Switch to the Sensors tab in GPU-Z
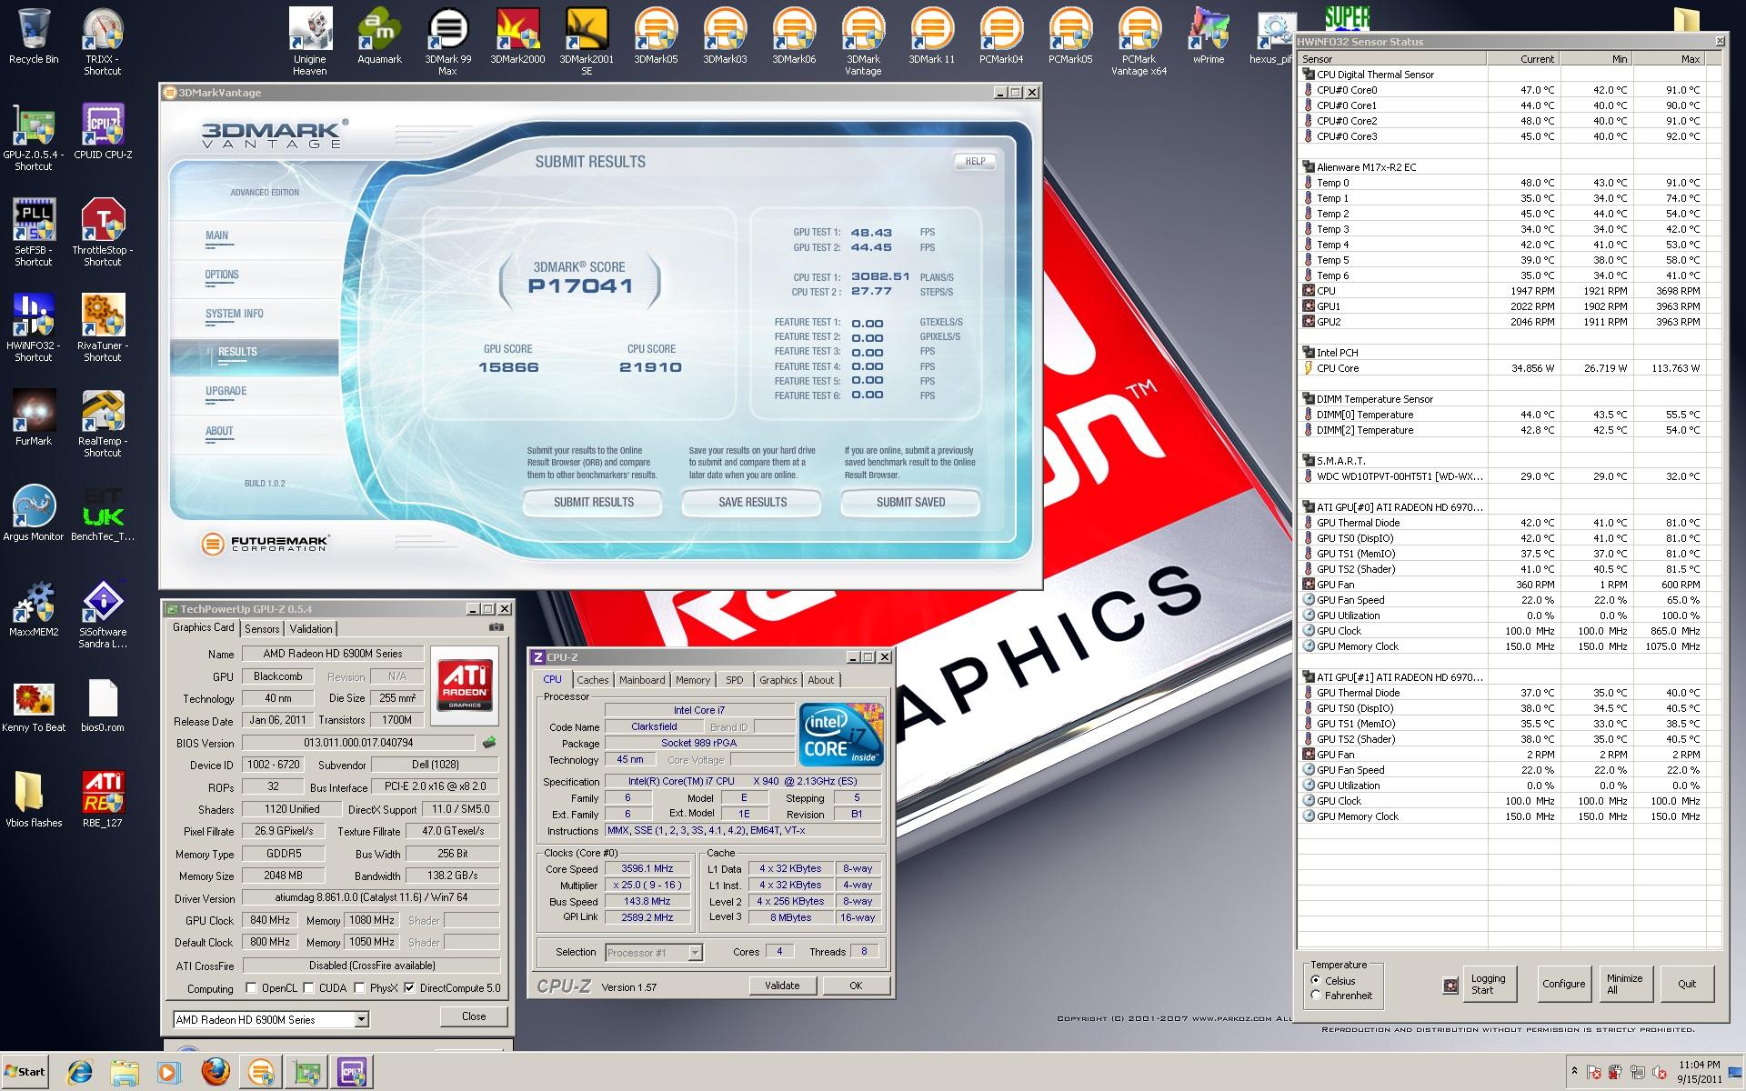This screenshot has width=1746, height=1091. [262, 629]
